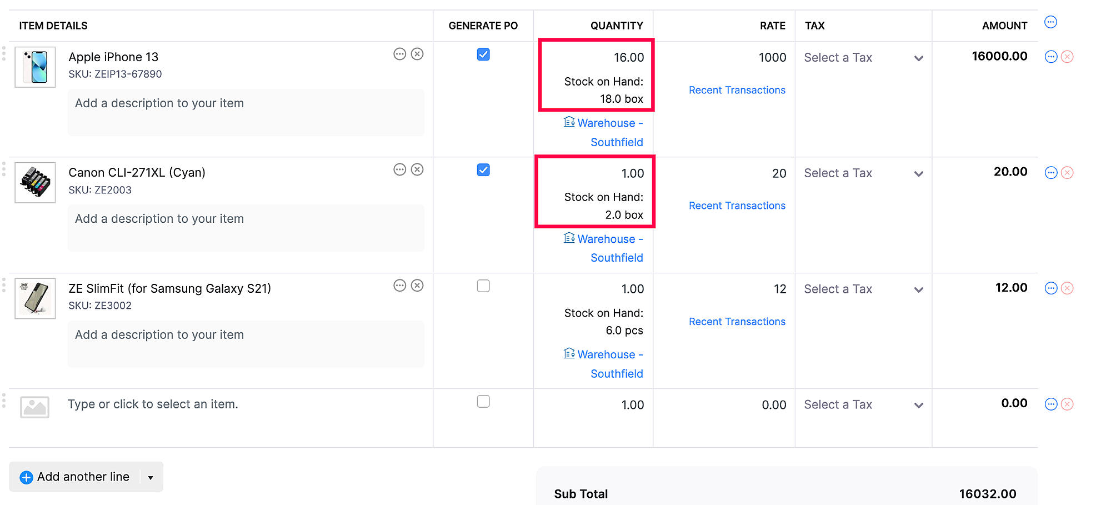The image size is (1111, 505).
Task: Click plus icon on Add another line button
Action: [x=26, y=476]
